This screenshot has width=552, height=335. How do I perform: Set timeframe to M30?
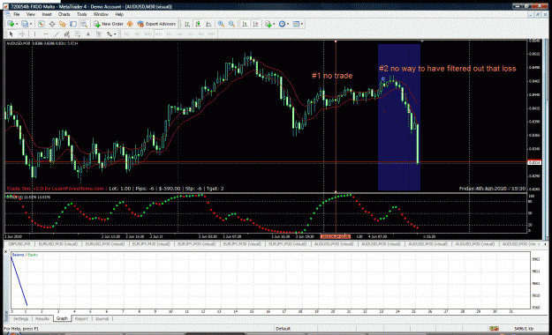pos(158,34)
